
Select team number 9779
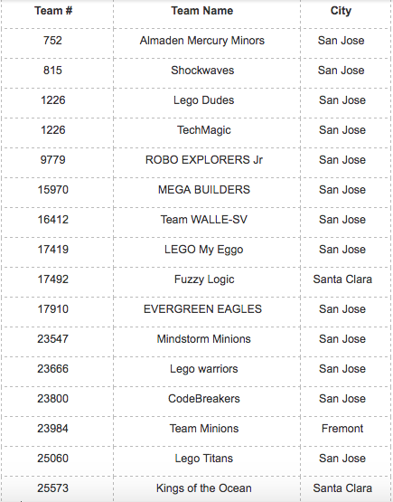[52, 160]
